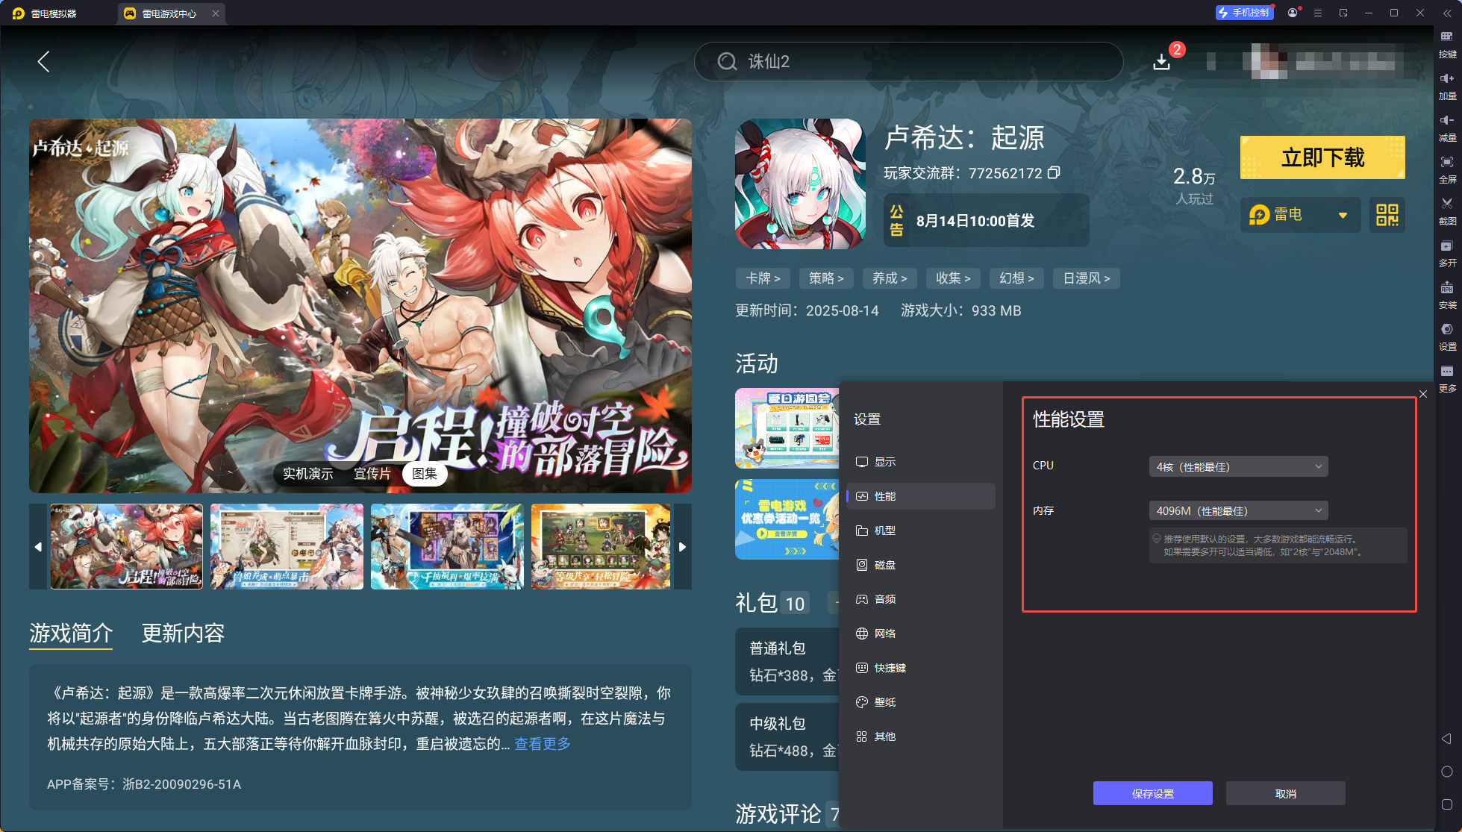Focus the search field showing 诛仙2
This screenshot has width=1462, height=832.
pyautogui.click(x=908, y=61)
